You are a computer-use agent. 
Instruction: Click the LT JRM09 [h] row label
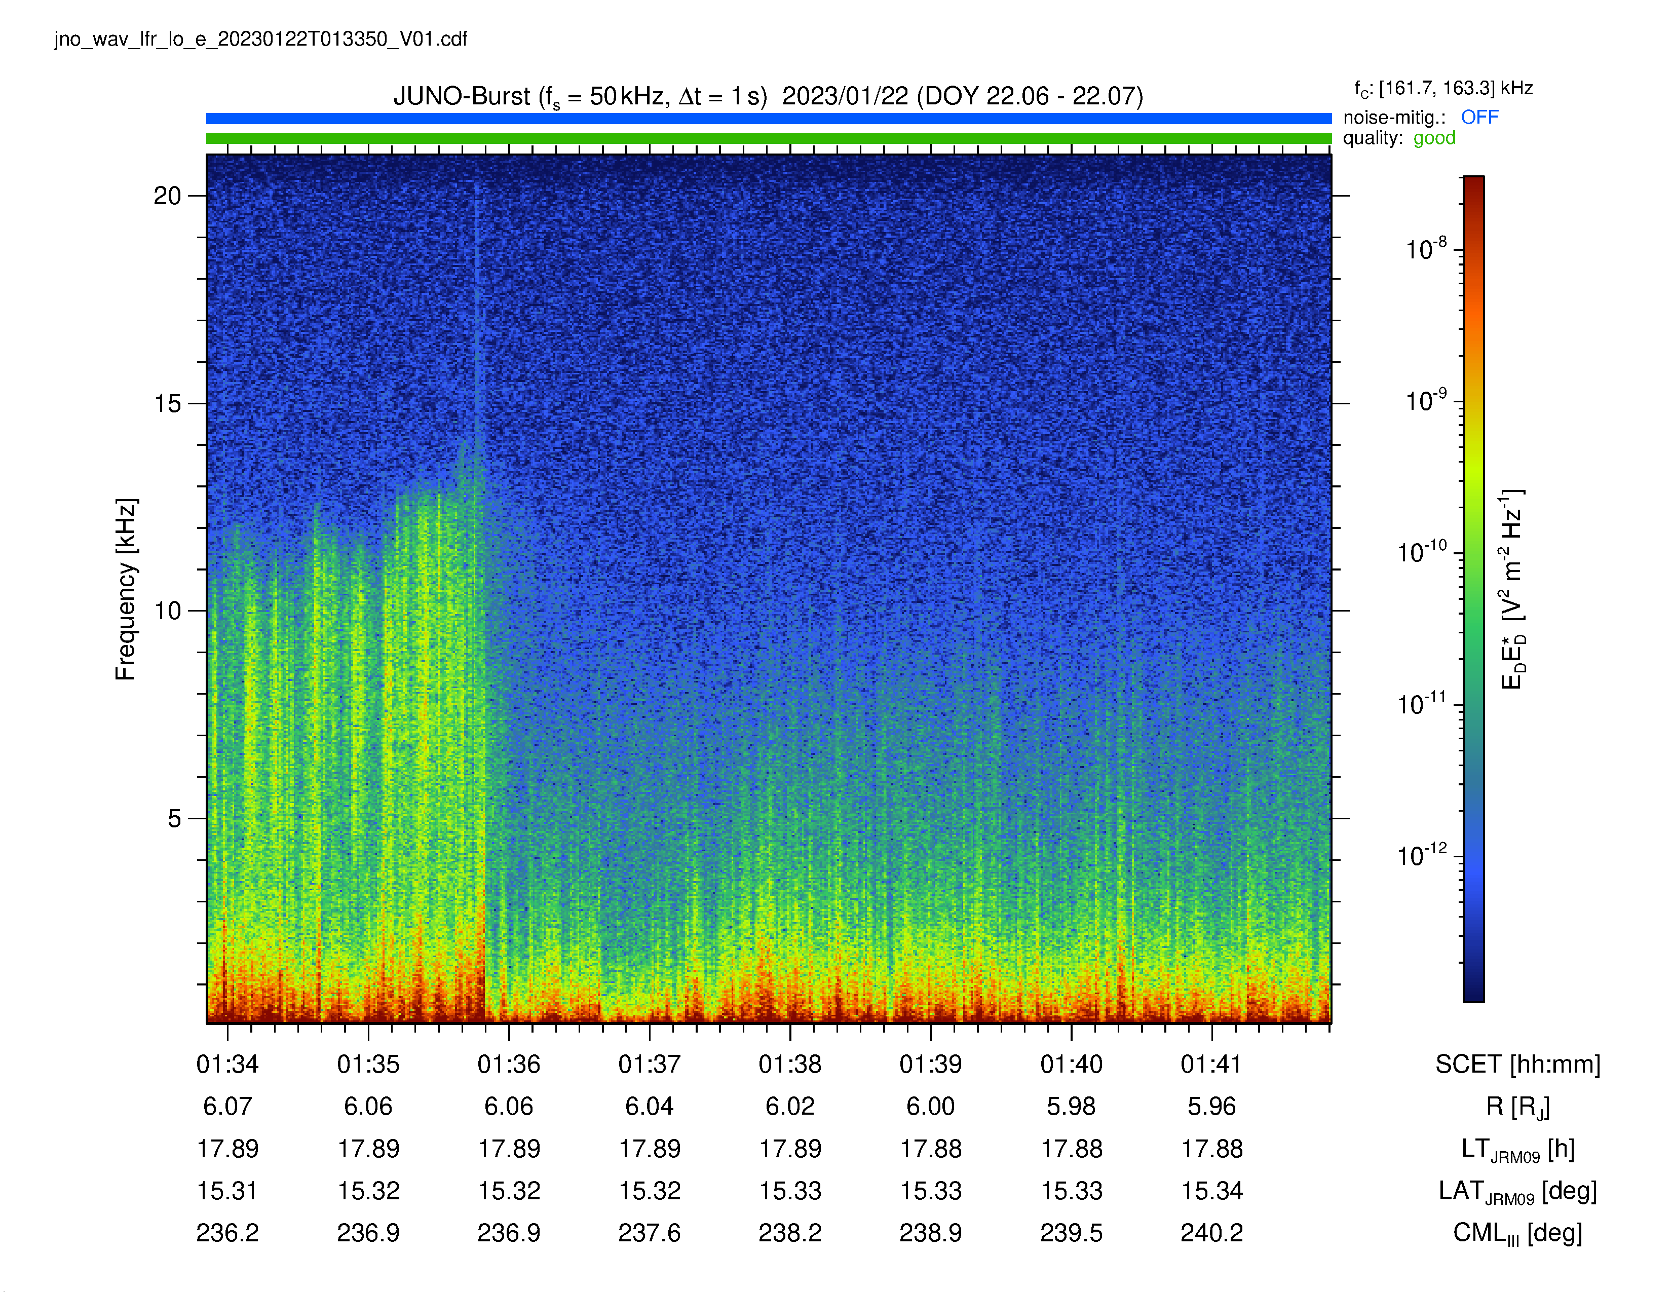point(1517,1150)
